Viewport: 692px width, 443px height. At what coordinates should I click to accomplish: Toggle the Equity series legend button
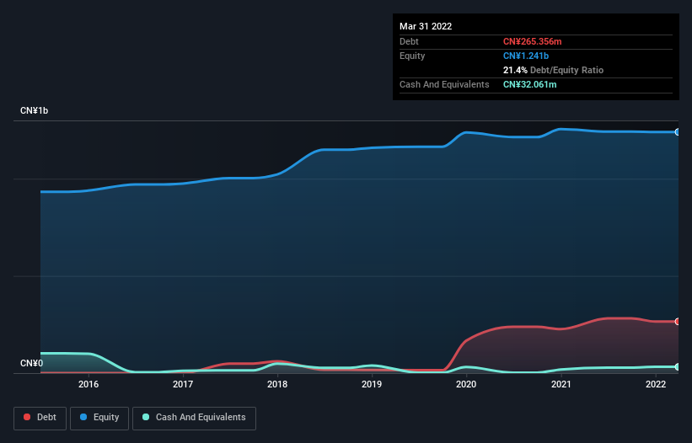click(99, 418)
